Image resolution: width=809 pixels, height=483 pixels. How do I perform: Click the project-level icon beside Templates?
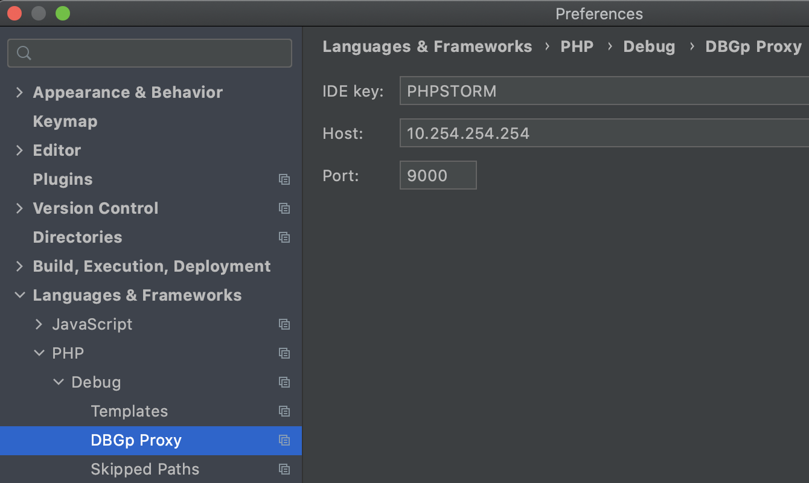tap(284, 411)
